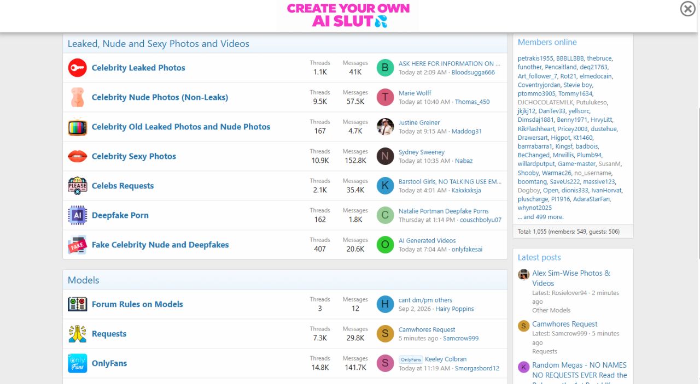The image size is (700, 384).
Task: Click the gold S avatar in Requests row
Action: point(385,334)
